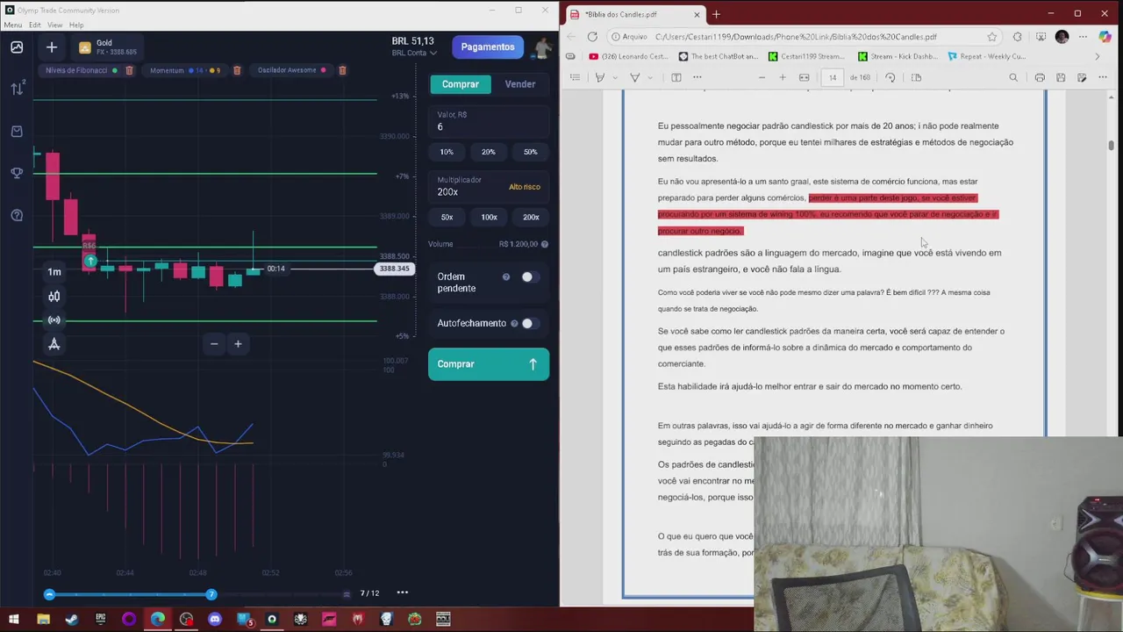1123x632 pixels.
Task: Switch to the Comprar tab
Action: tap(461, 84)
